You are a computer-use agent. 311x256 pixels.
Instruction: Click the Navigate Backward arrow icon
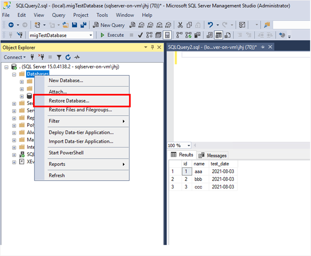click(x=11, y=25)
